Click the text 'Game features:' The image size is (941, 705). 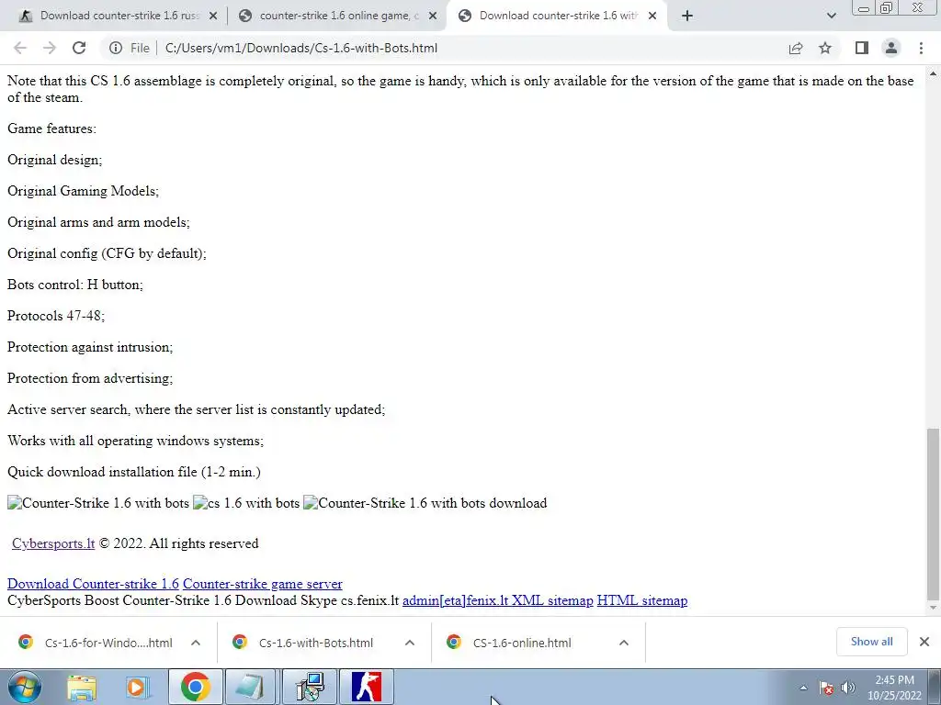51,129
